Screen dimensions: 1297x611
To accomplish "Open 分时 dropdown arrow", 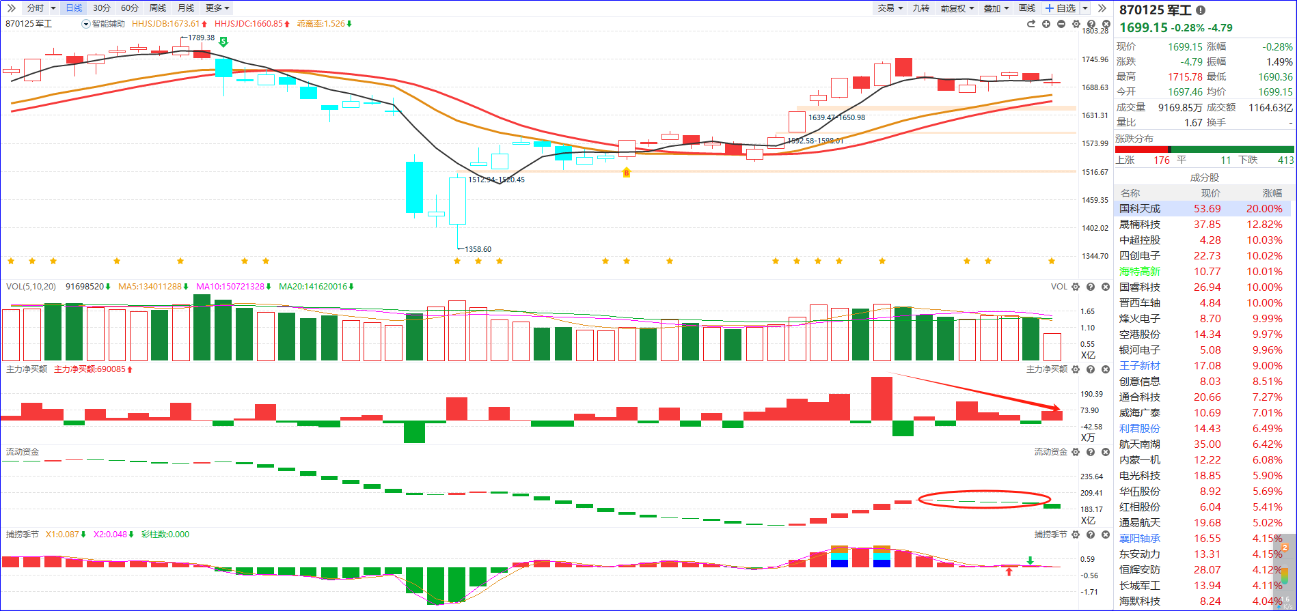I will (x=53, y=8).
